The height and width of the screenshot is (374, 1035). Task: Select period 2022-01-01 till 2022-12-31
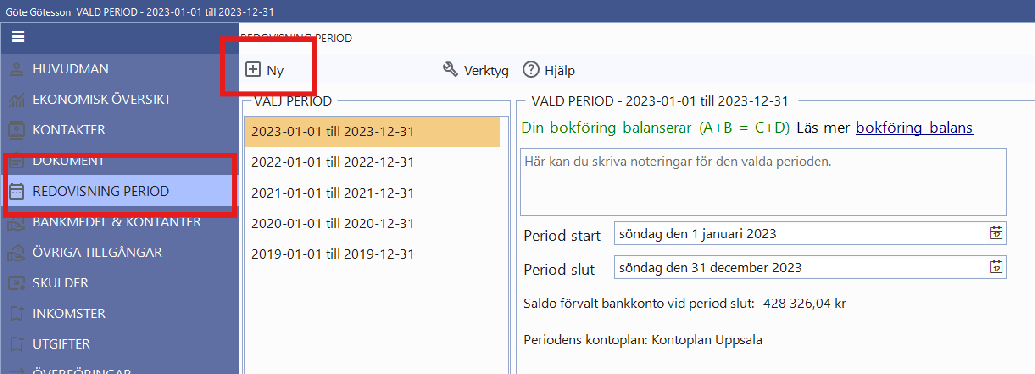[x=372, y=162]
